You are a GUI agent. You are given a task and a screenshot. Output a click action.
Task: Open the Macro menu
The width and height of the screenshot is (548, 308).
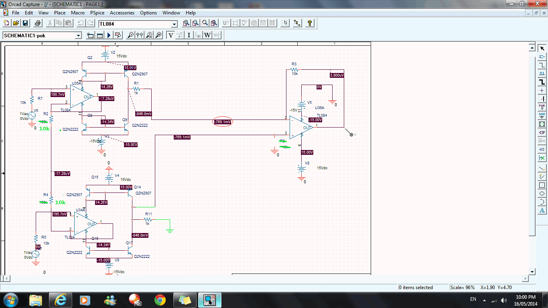[78, 13]
